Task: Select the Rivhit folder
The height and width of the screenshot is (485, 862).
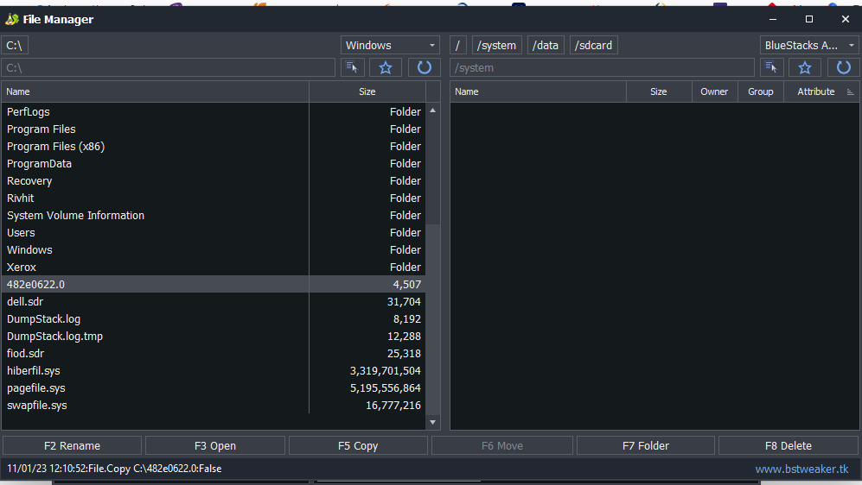Action: point(214,198)
